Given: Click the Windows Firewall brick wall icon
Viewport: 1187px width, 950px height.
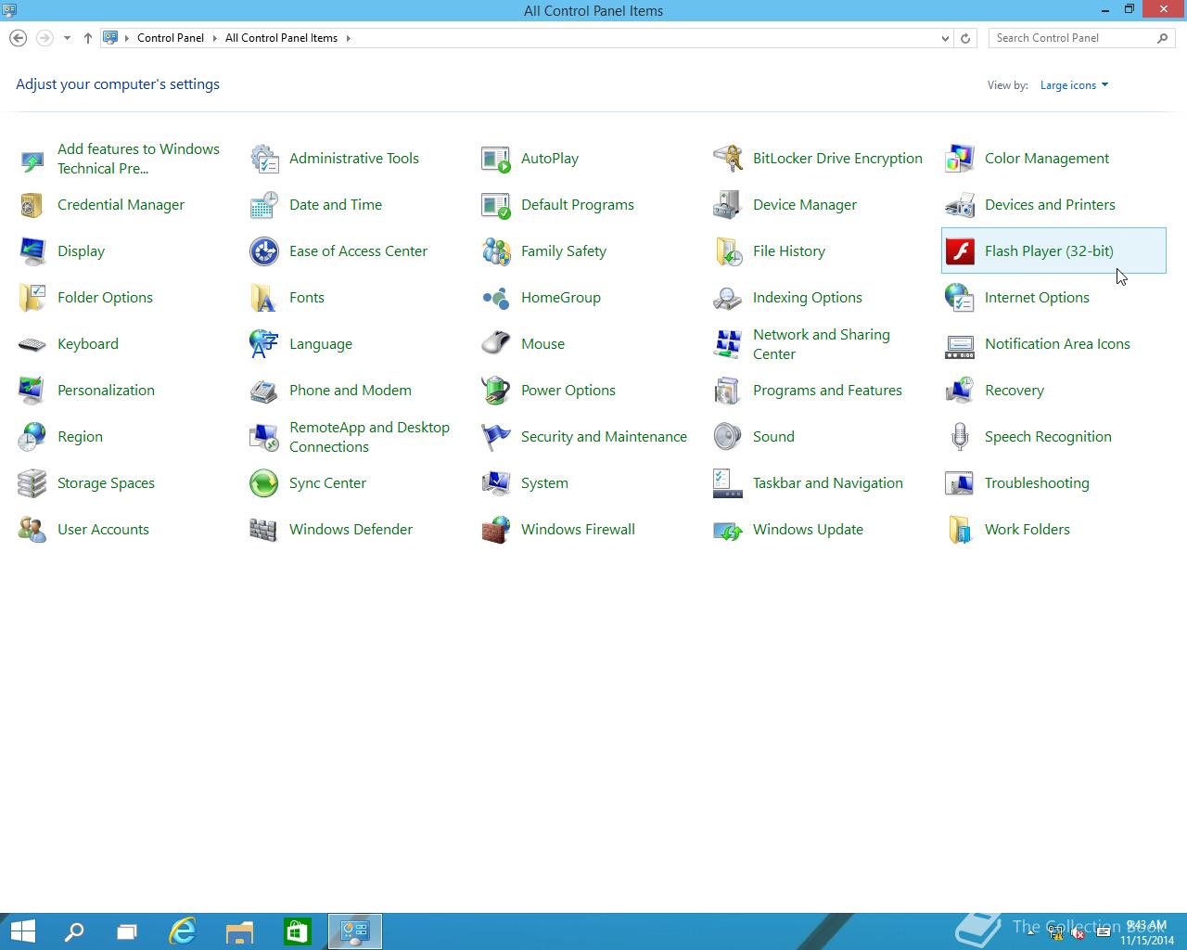Looking at the screenshot, I should pos(496,530).
